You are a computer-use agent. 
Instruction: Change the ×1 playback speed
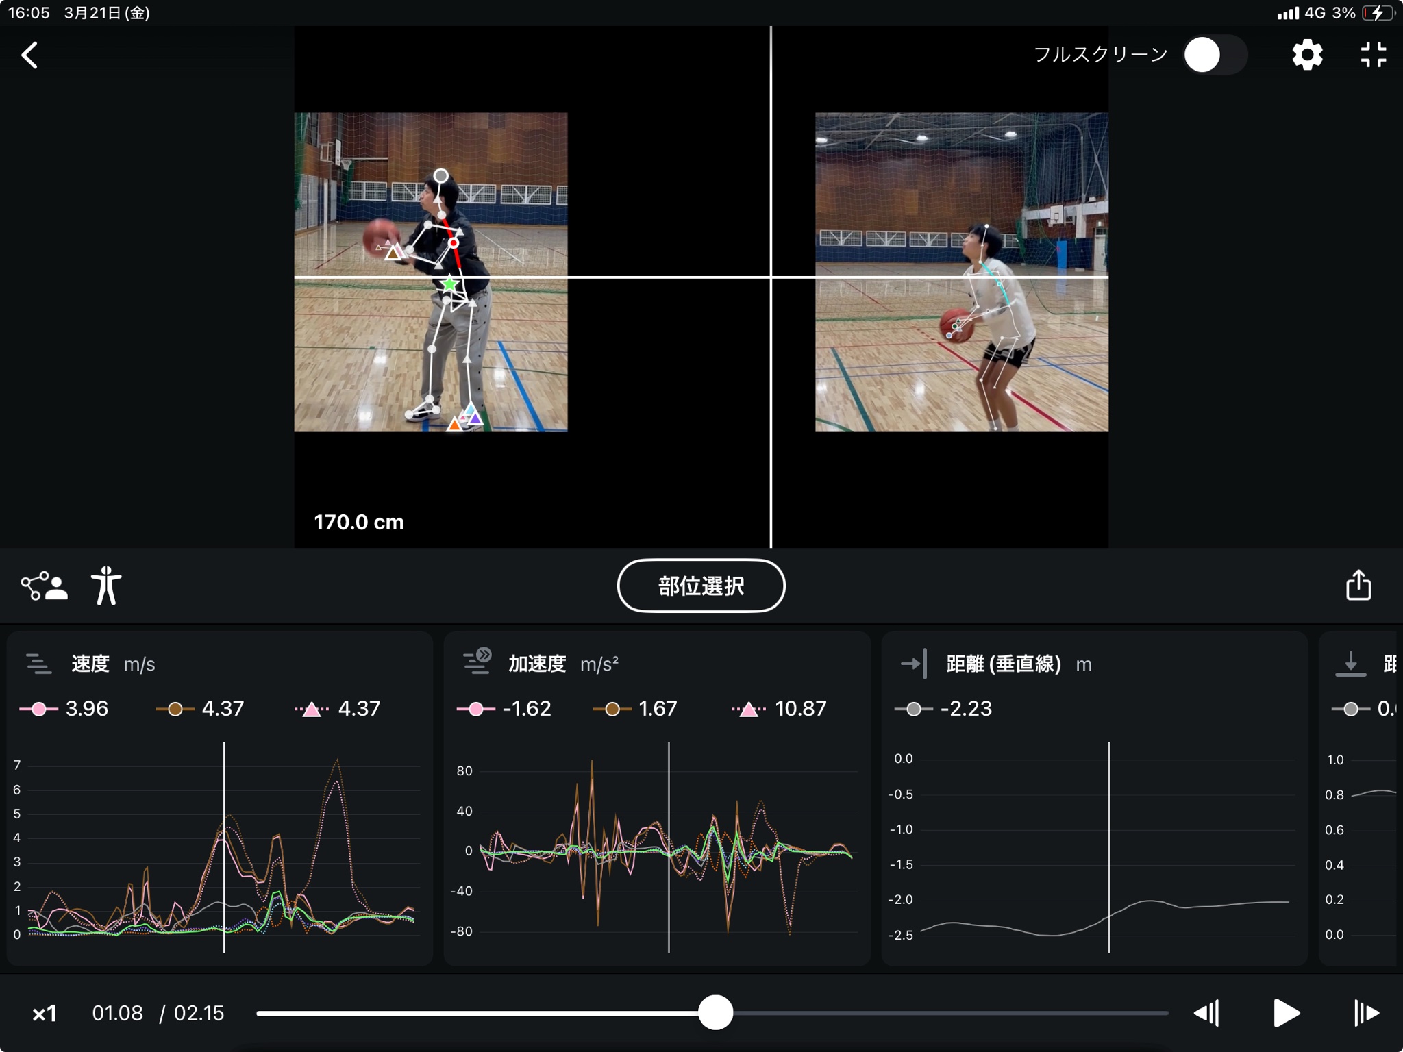click(45, 1014)
